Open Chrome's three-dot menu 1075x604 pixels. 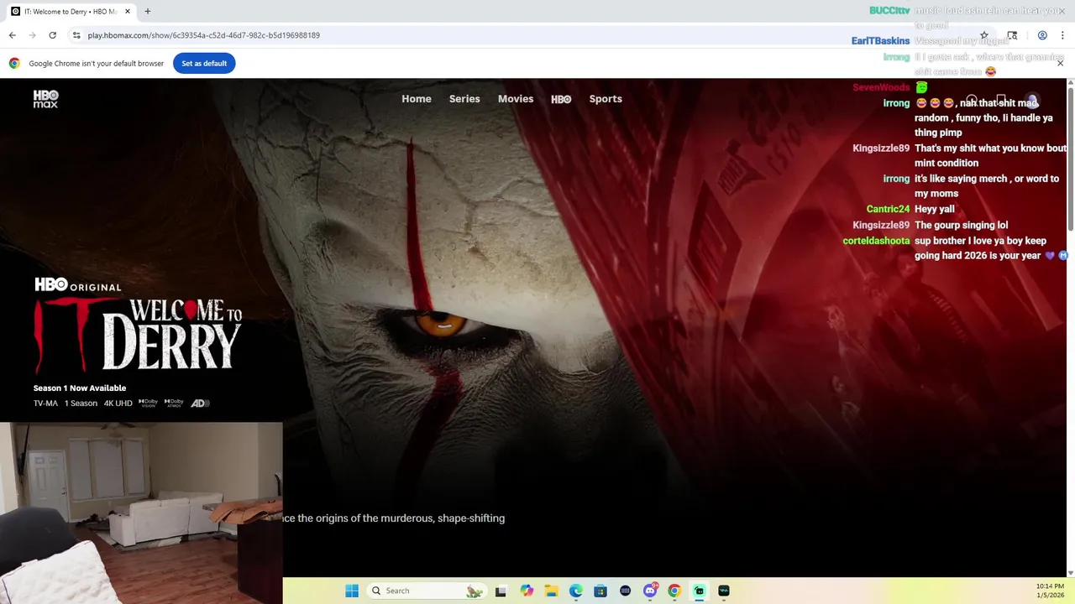1063,35
